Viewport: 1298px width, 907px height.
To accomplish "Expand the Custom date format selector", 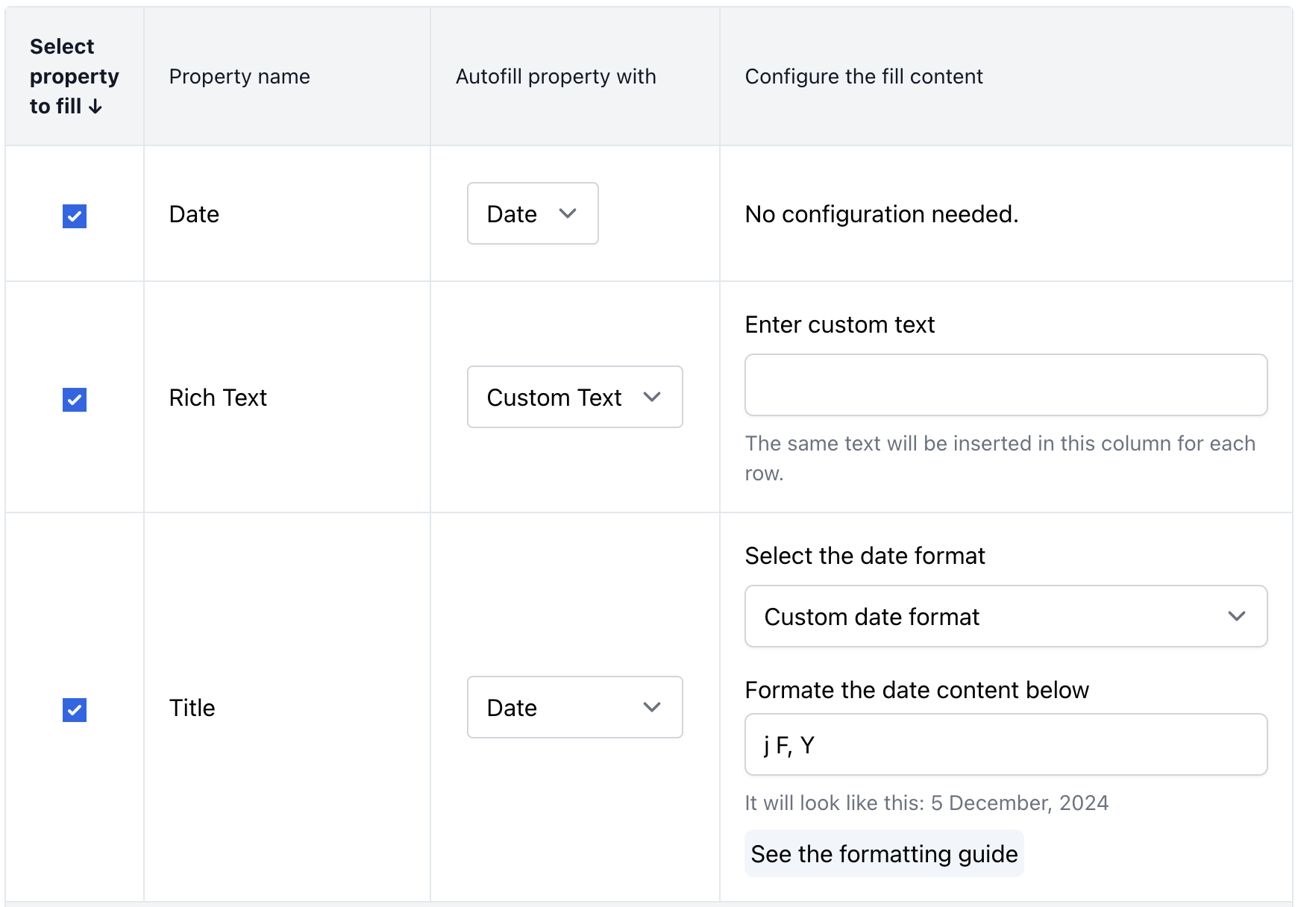I will pyautogui.click(x=1006, y=616).
